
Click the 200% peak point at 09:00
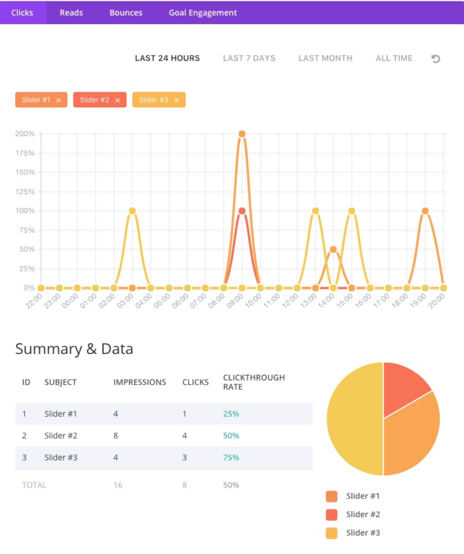tap(242, 134)
